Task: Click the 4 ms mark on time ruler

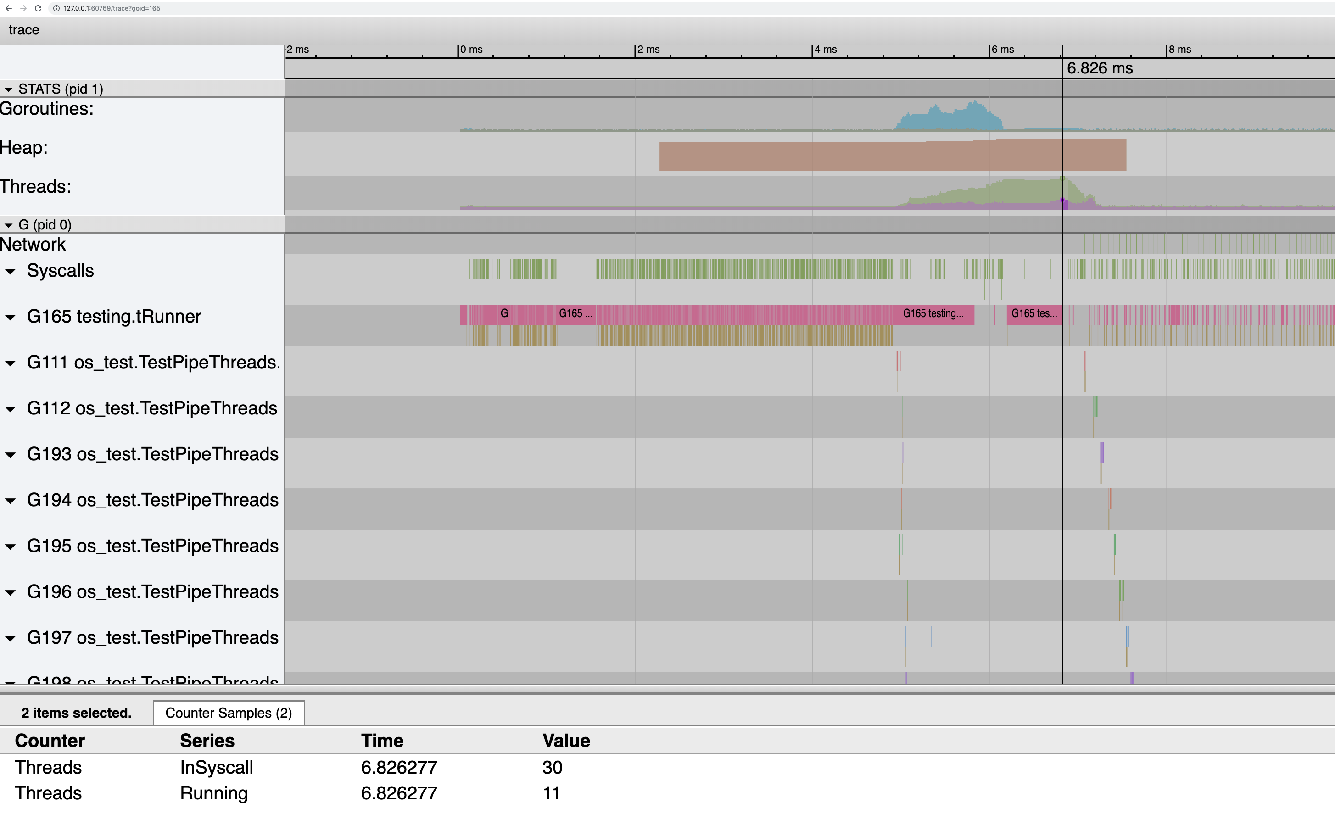Action: (x=824, y=50)
